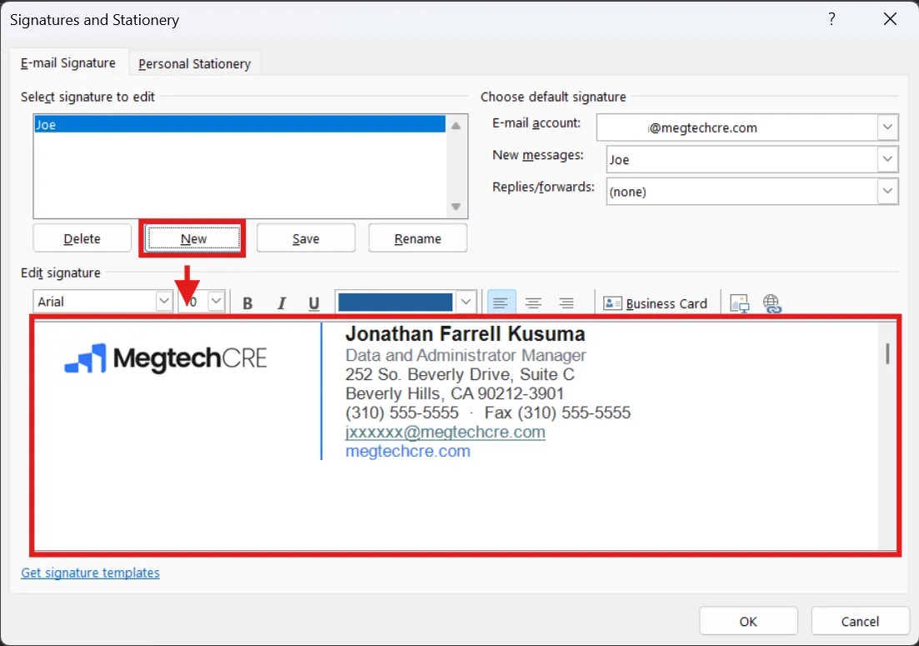The width and height of the screenshot is (919, 646).
Task: Open the help question mark
Action: tap(832, 19)
